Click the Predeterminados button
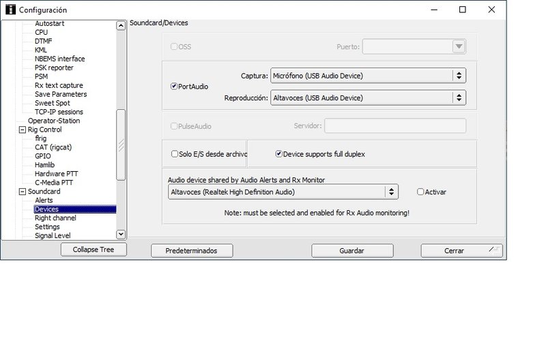This screenshot has height=341, width=546. (x=192, y=250)
